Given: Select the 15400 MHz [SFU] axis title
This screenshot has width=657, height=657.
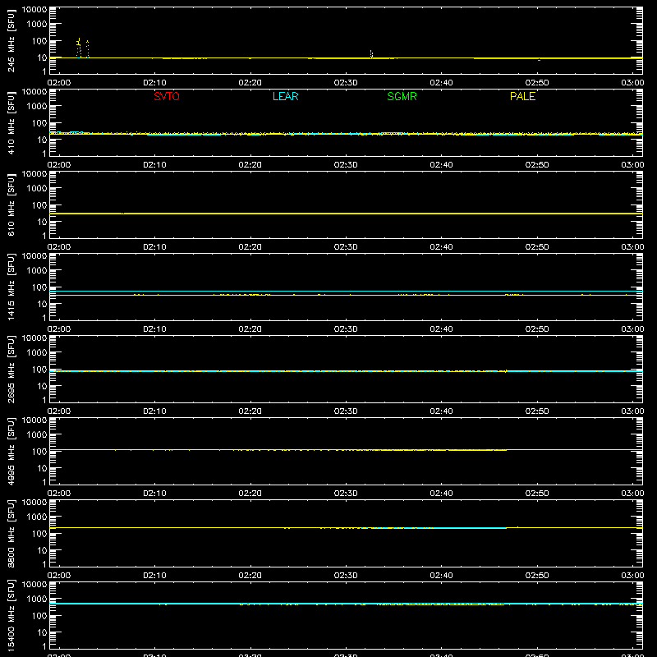Looking at the screenshot, I should tap(11, 615).
